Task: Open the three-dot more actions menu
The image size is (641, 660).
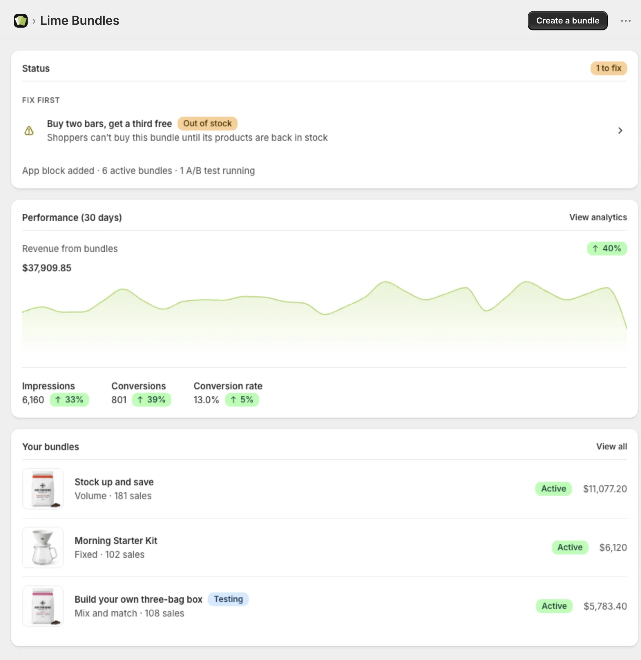Action: point(625,21)
